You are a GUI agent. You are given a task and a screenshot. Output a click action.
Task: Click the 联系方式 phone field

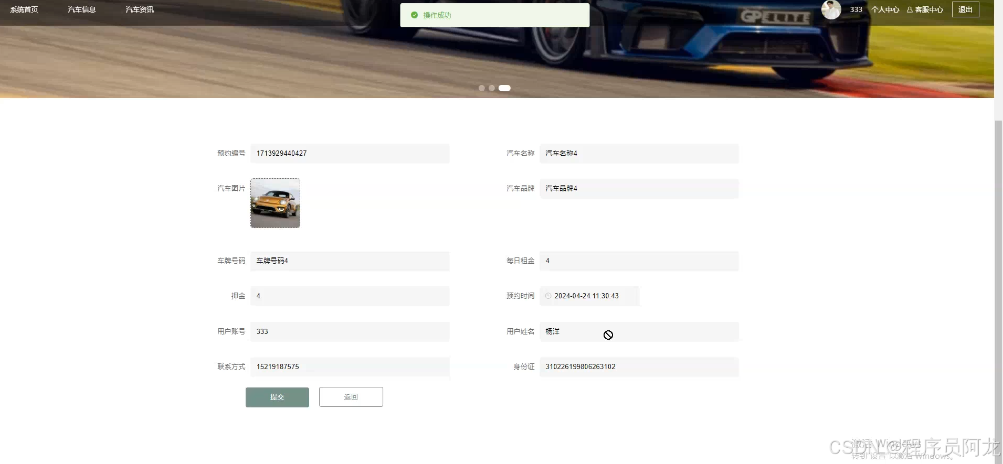tap(350, 366)
